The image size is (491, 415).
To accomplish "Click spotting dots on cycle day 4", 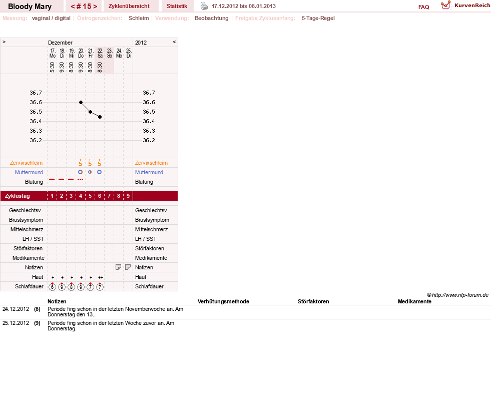I will pos(80,180).
